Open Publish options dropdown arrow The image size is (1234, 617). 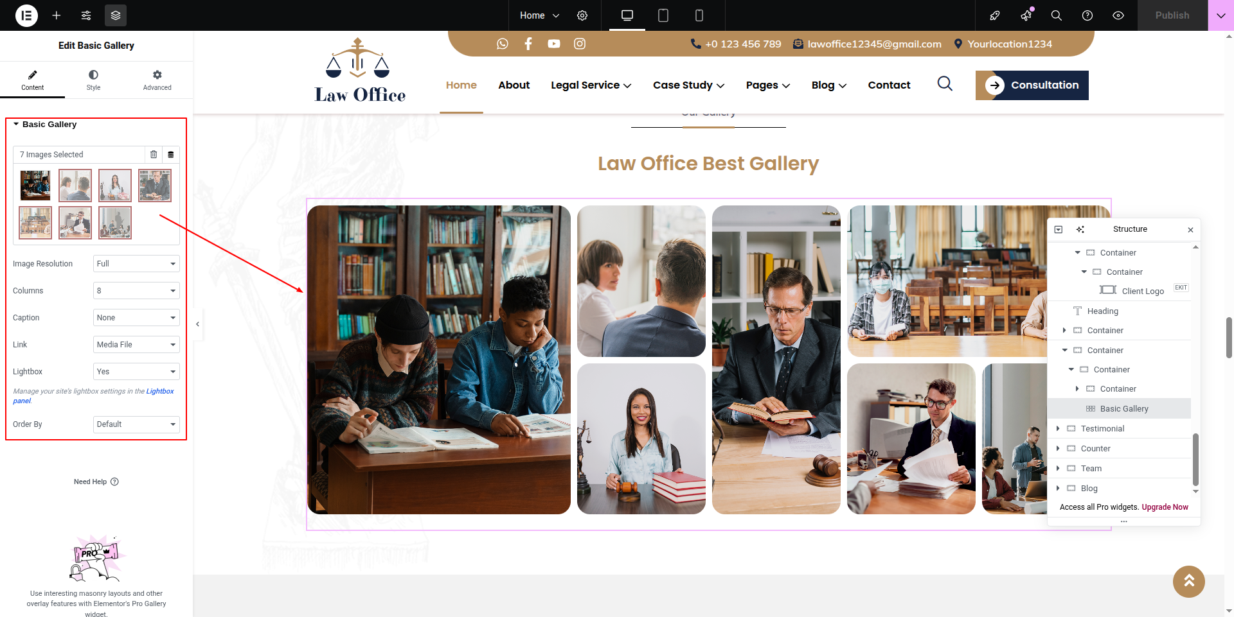pos(1221,15)
